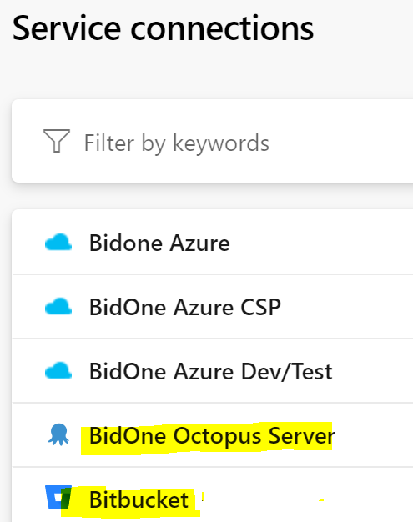Click the Octopus Deploy octopus icon
The image size is (413, 522).
tap(58, 434)
